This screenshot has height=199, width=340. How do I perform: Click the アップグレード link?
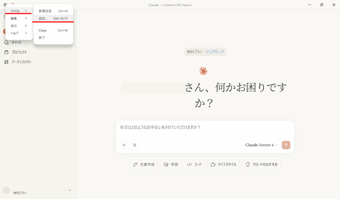click(x=215, y=52)
